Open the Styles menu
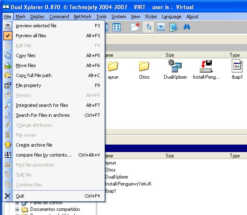This screenshot has height=215, width=247. click(x=151, y=17)
